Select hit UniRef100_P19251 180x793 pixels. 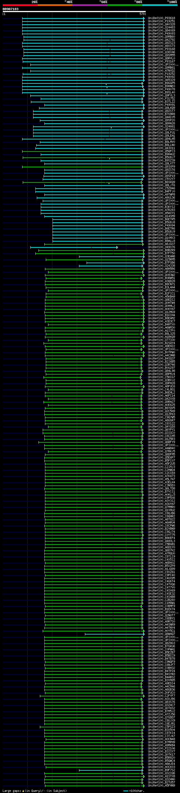[x=161, y=21]
